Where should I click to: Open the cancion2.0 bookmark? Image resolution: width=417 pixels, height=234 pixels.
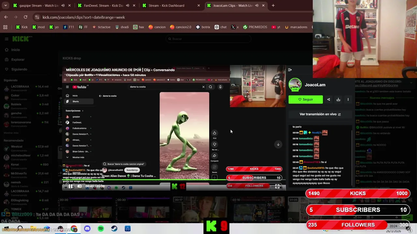click(x=180, y=27)
